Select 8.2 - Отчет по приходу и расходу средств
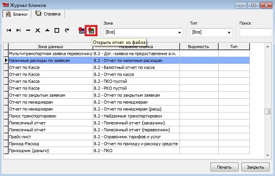The width and height of the screenshot is (275, 176). (136, 144)
